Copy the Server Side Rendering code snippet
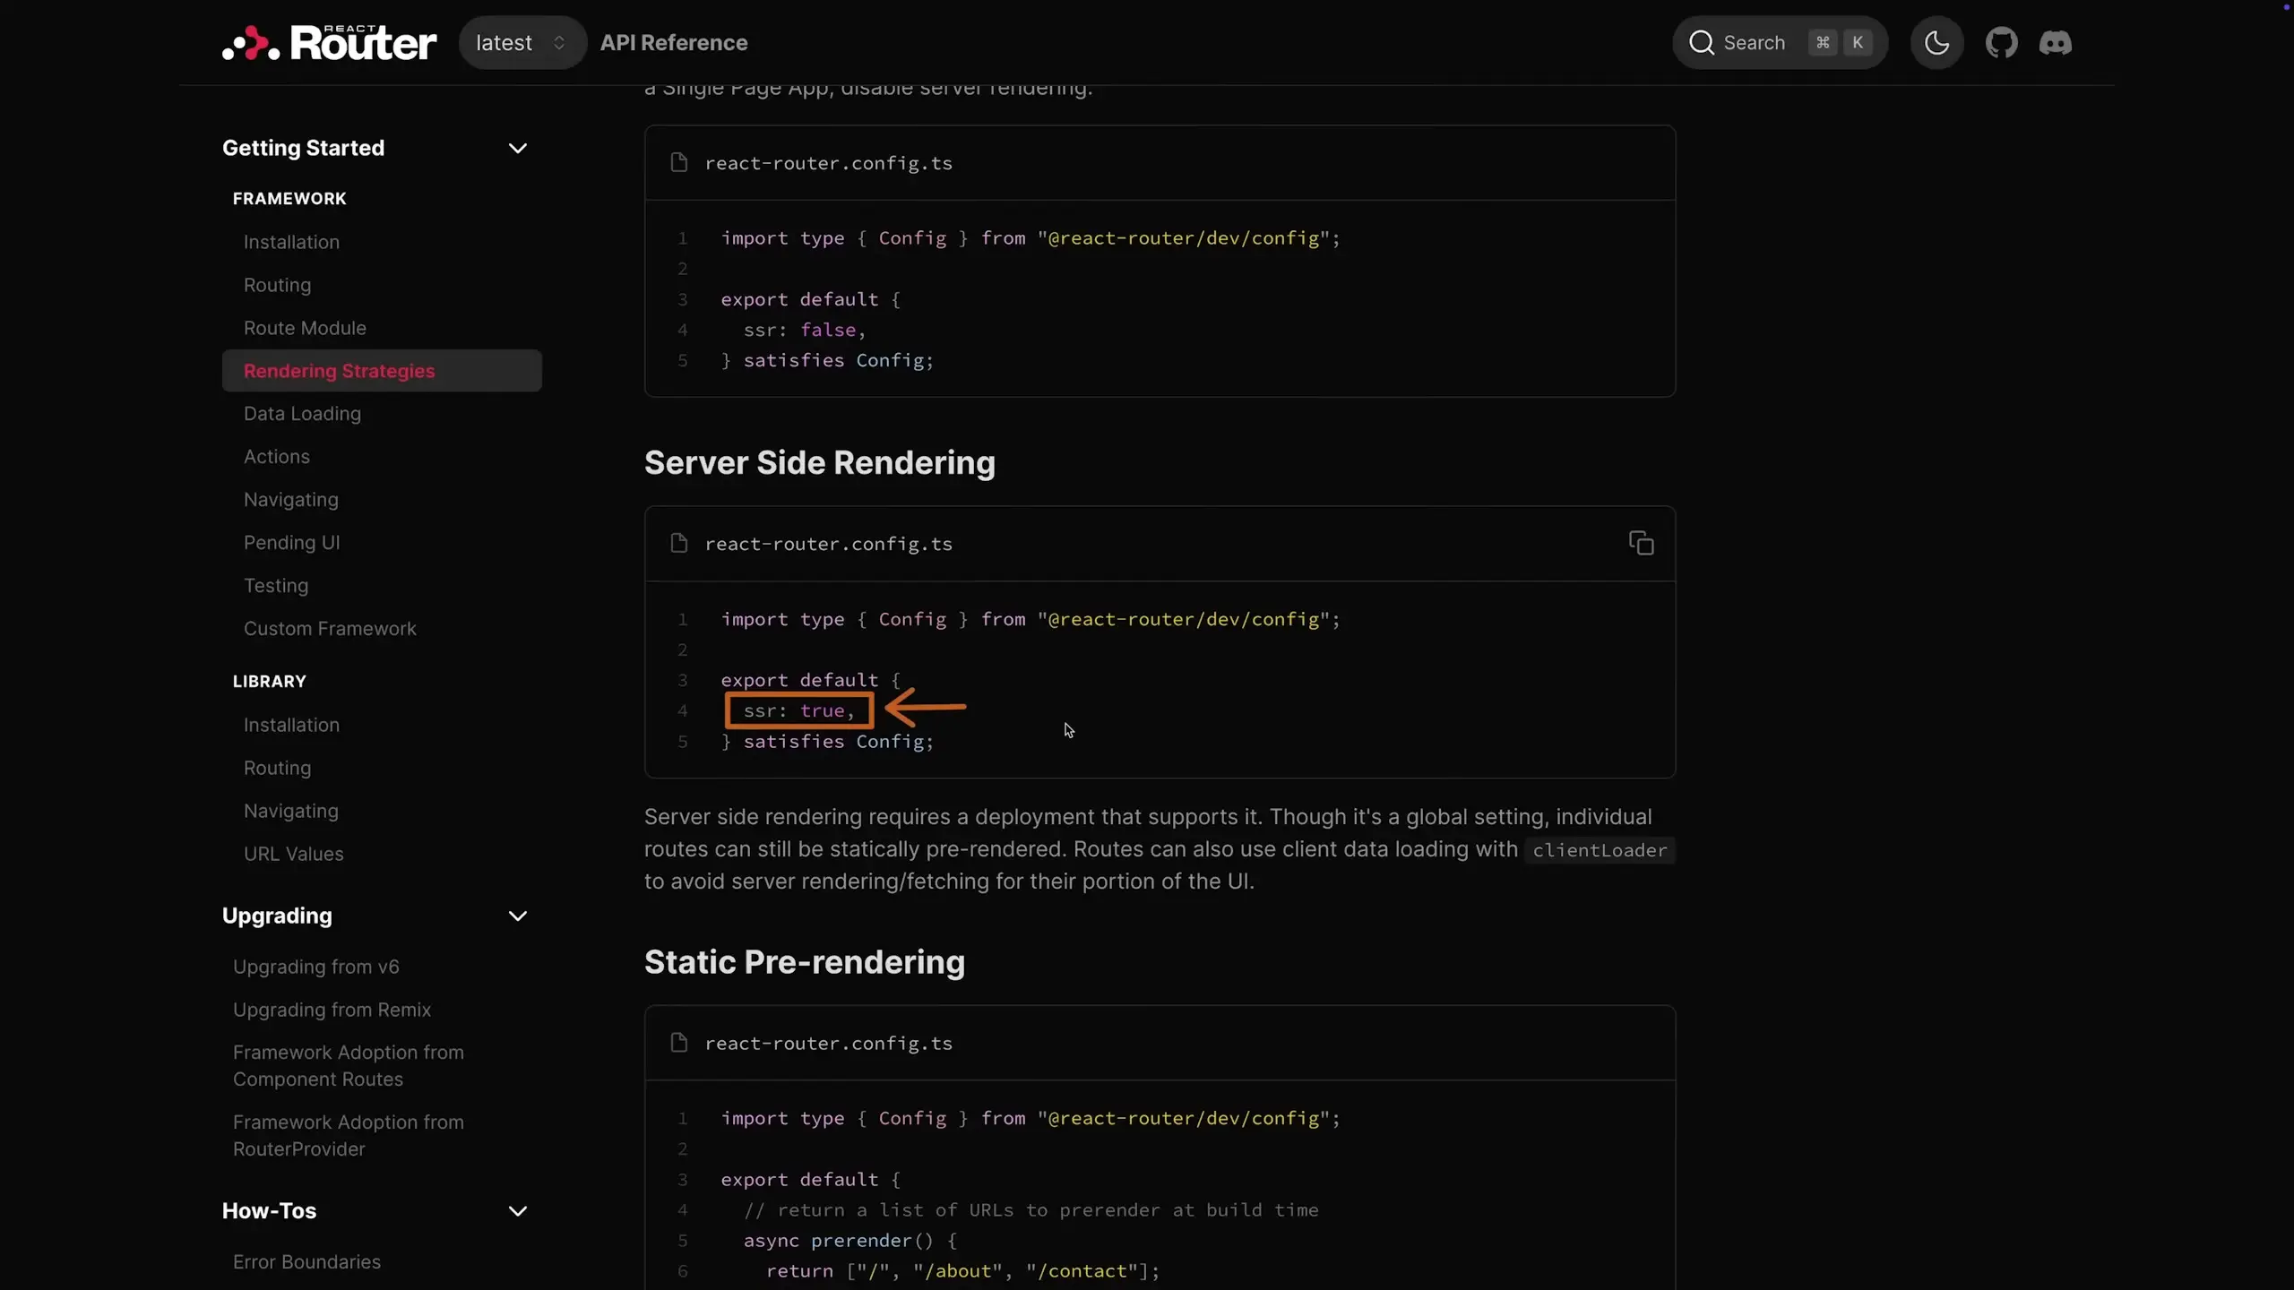This screenshot has width=2294, height=1290. point(1641,543)
